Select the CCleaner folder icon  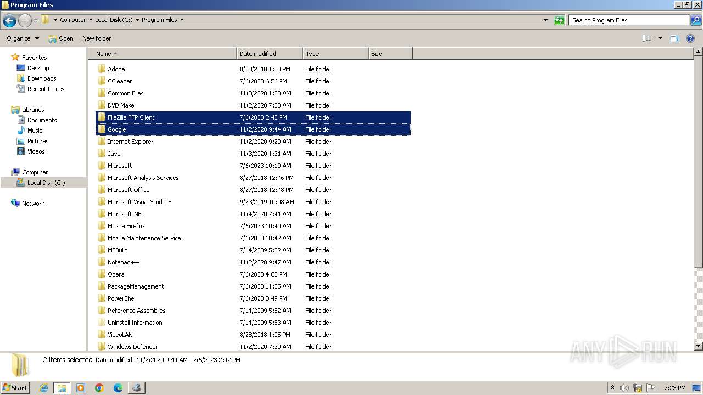click(102, 81)
